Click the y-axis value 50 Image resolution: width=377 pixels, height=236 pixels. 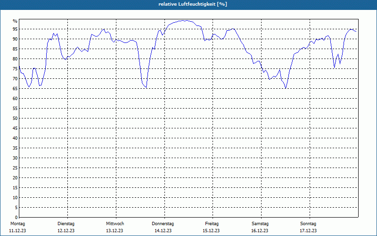15,118
